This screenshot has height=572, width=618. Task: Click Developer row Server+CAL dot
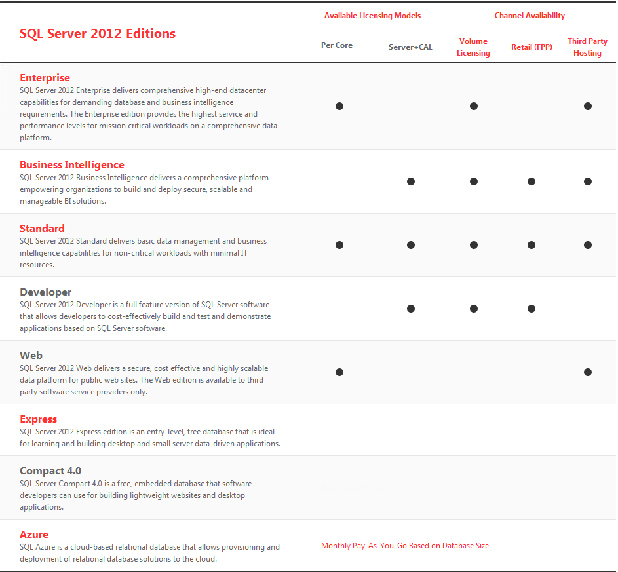click(x=411, y=309)
